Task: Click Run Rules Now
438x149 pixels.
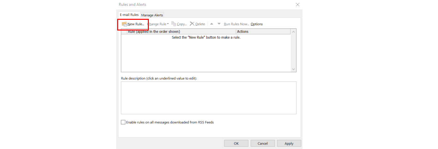Action: coord(236,24)
